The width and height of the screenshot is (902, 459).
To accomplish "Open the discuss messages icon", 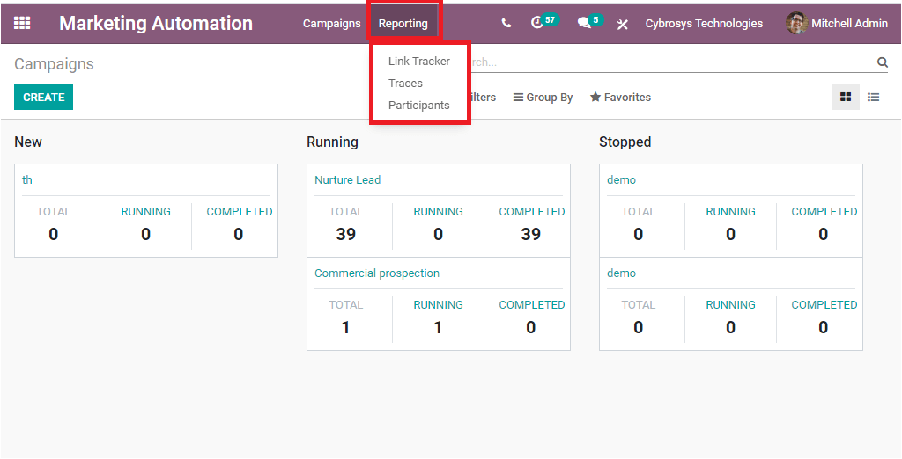I will 584,24.
